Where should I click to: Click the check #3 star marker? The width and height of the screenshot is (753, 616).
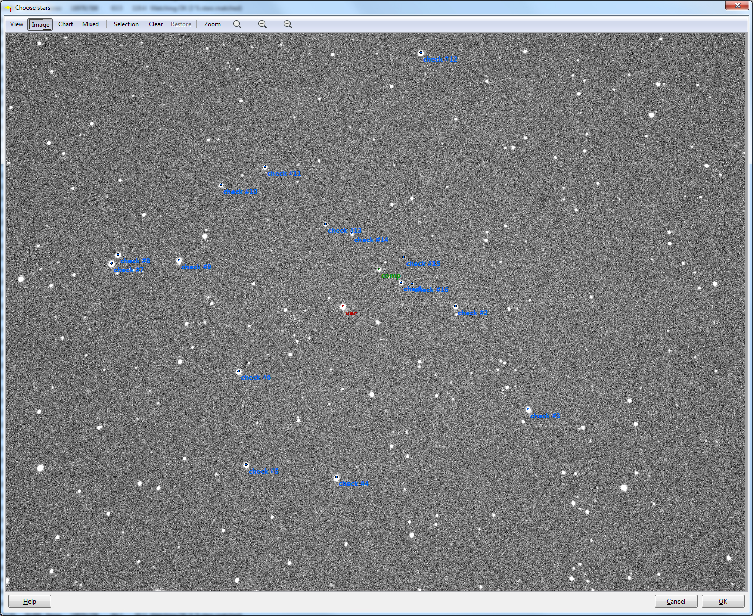point(528,409)
